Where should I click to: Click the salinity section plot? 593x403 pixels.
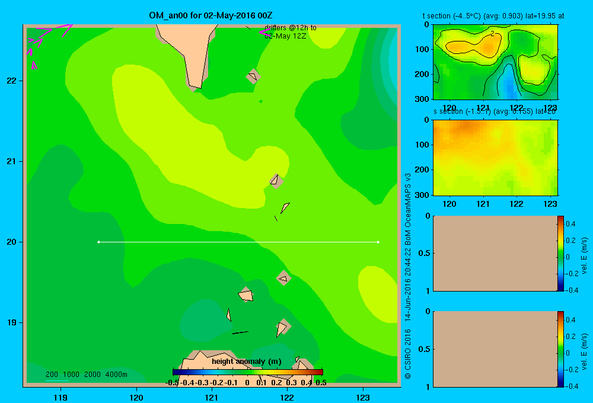495,157
